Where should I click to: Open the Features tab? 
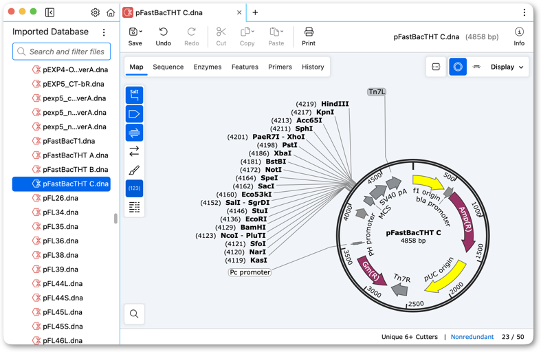point(245,67)
